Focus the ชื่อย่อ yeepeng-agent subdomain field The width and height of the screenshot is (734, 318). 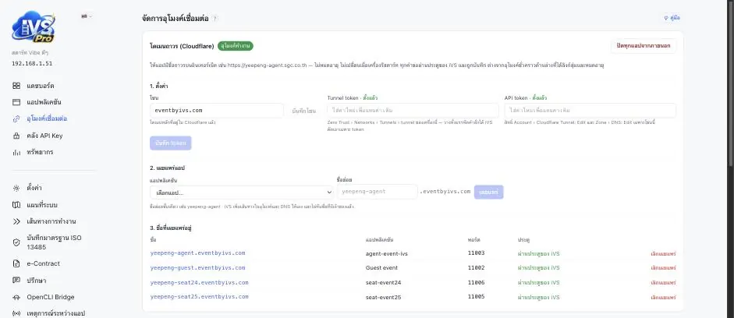pos(377,192)
